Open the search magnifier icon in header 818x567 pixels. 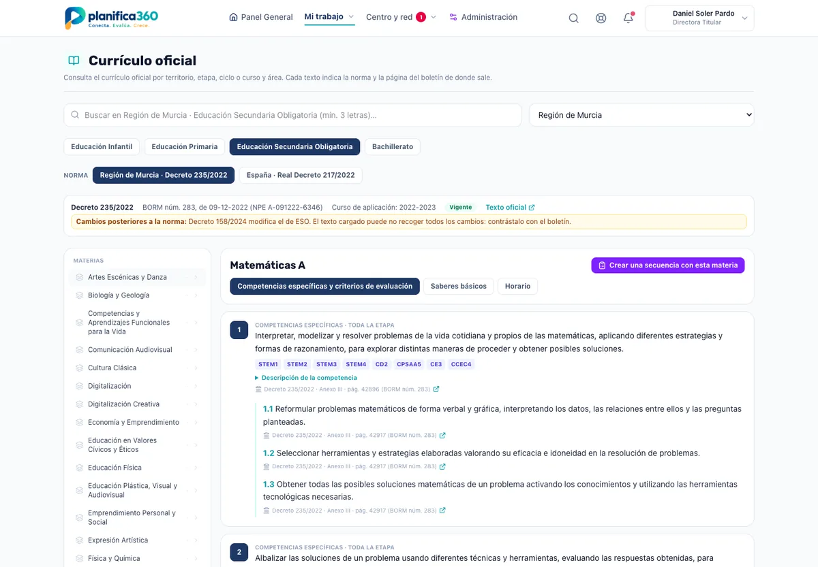point(574,18)
